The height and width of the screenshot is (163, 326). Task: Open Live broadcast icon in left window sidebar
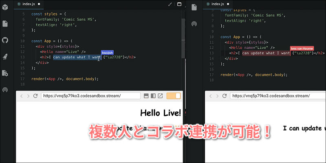pyautogui.click(x=5, y=90)
